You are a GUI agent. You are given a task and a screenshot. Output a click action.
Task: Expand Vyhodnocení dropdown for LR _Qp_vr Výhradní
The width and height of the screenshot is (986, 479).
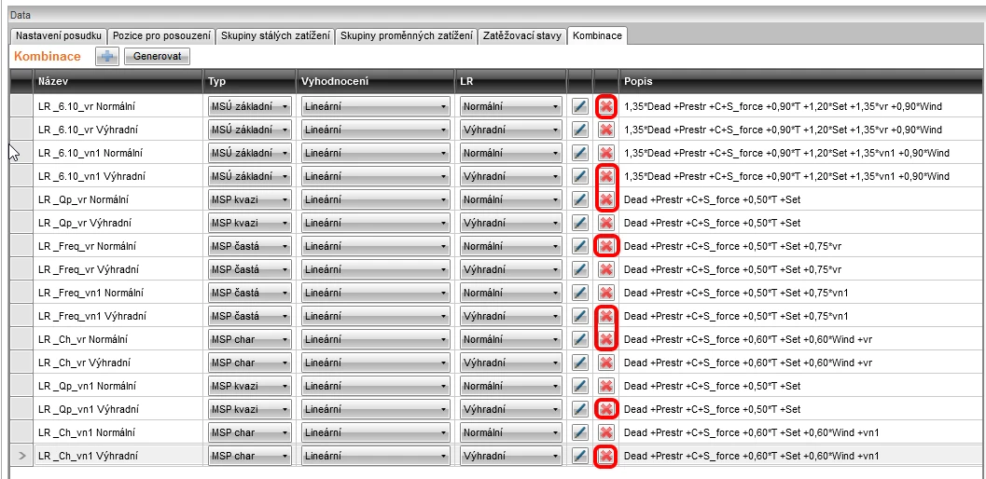pos(375,223)
